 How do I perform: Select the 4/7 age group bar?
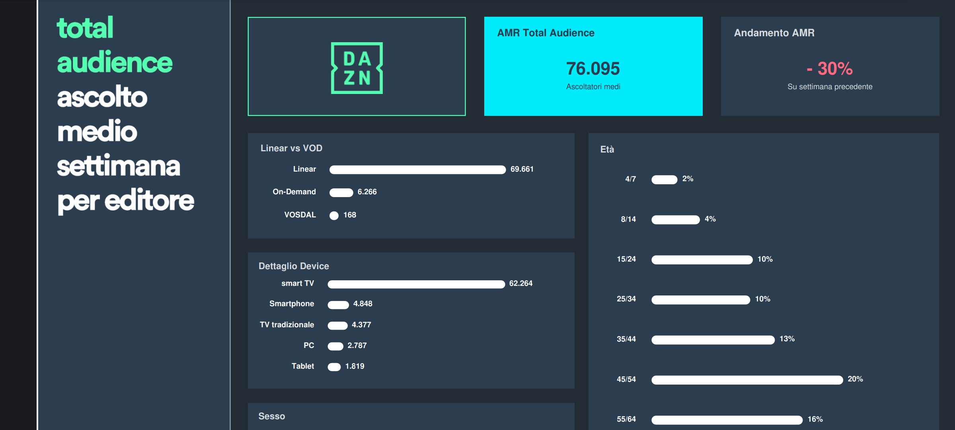tap(664, 180)
